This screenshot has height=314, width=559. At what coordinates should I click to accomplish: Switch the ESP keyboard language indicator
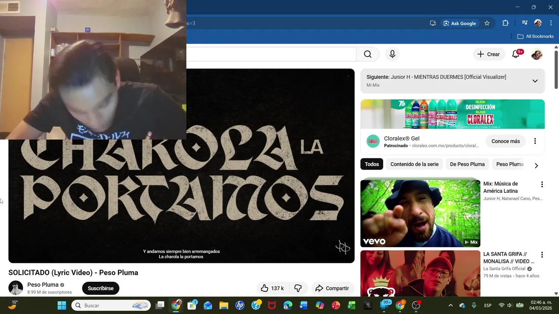pyautogui.click(x=488, y=305)
